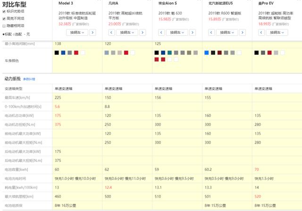Click left arrow in 北汽新能源EU5 column

click(x=212, y=33)
